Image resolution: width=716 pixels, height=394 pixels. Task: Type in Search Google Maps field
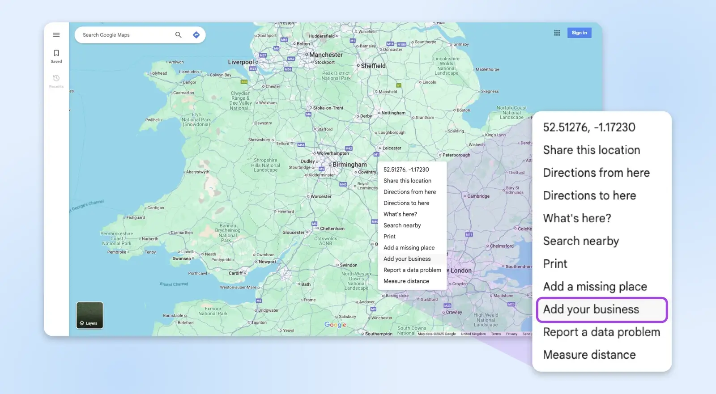[x=125, y=35]
